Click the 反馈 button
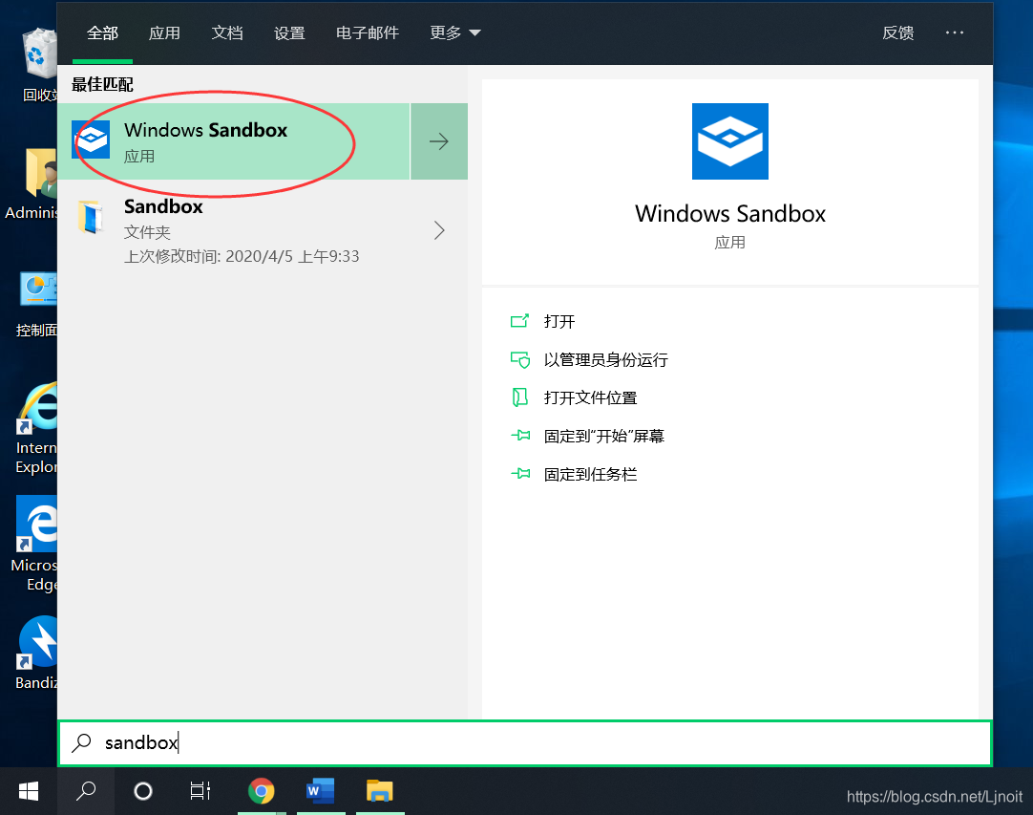Viewport: 1033px width, 815px height. (898, 33)
